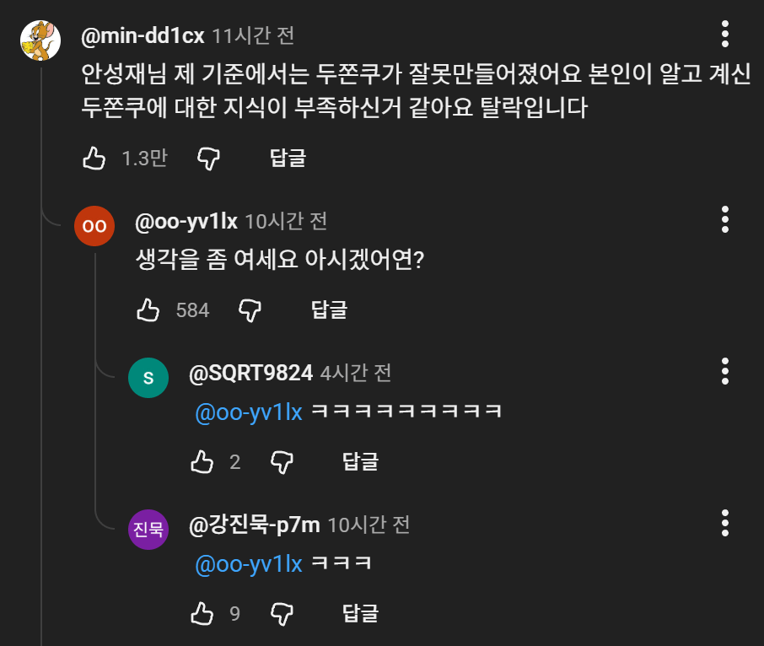Open more options for @oo-yv1lx reply
The image size is (764, 646).
[x=724, y=219]
